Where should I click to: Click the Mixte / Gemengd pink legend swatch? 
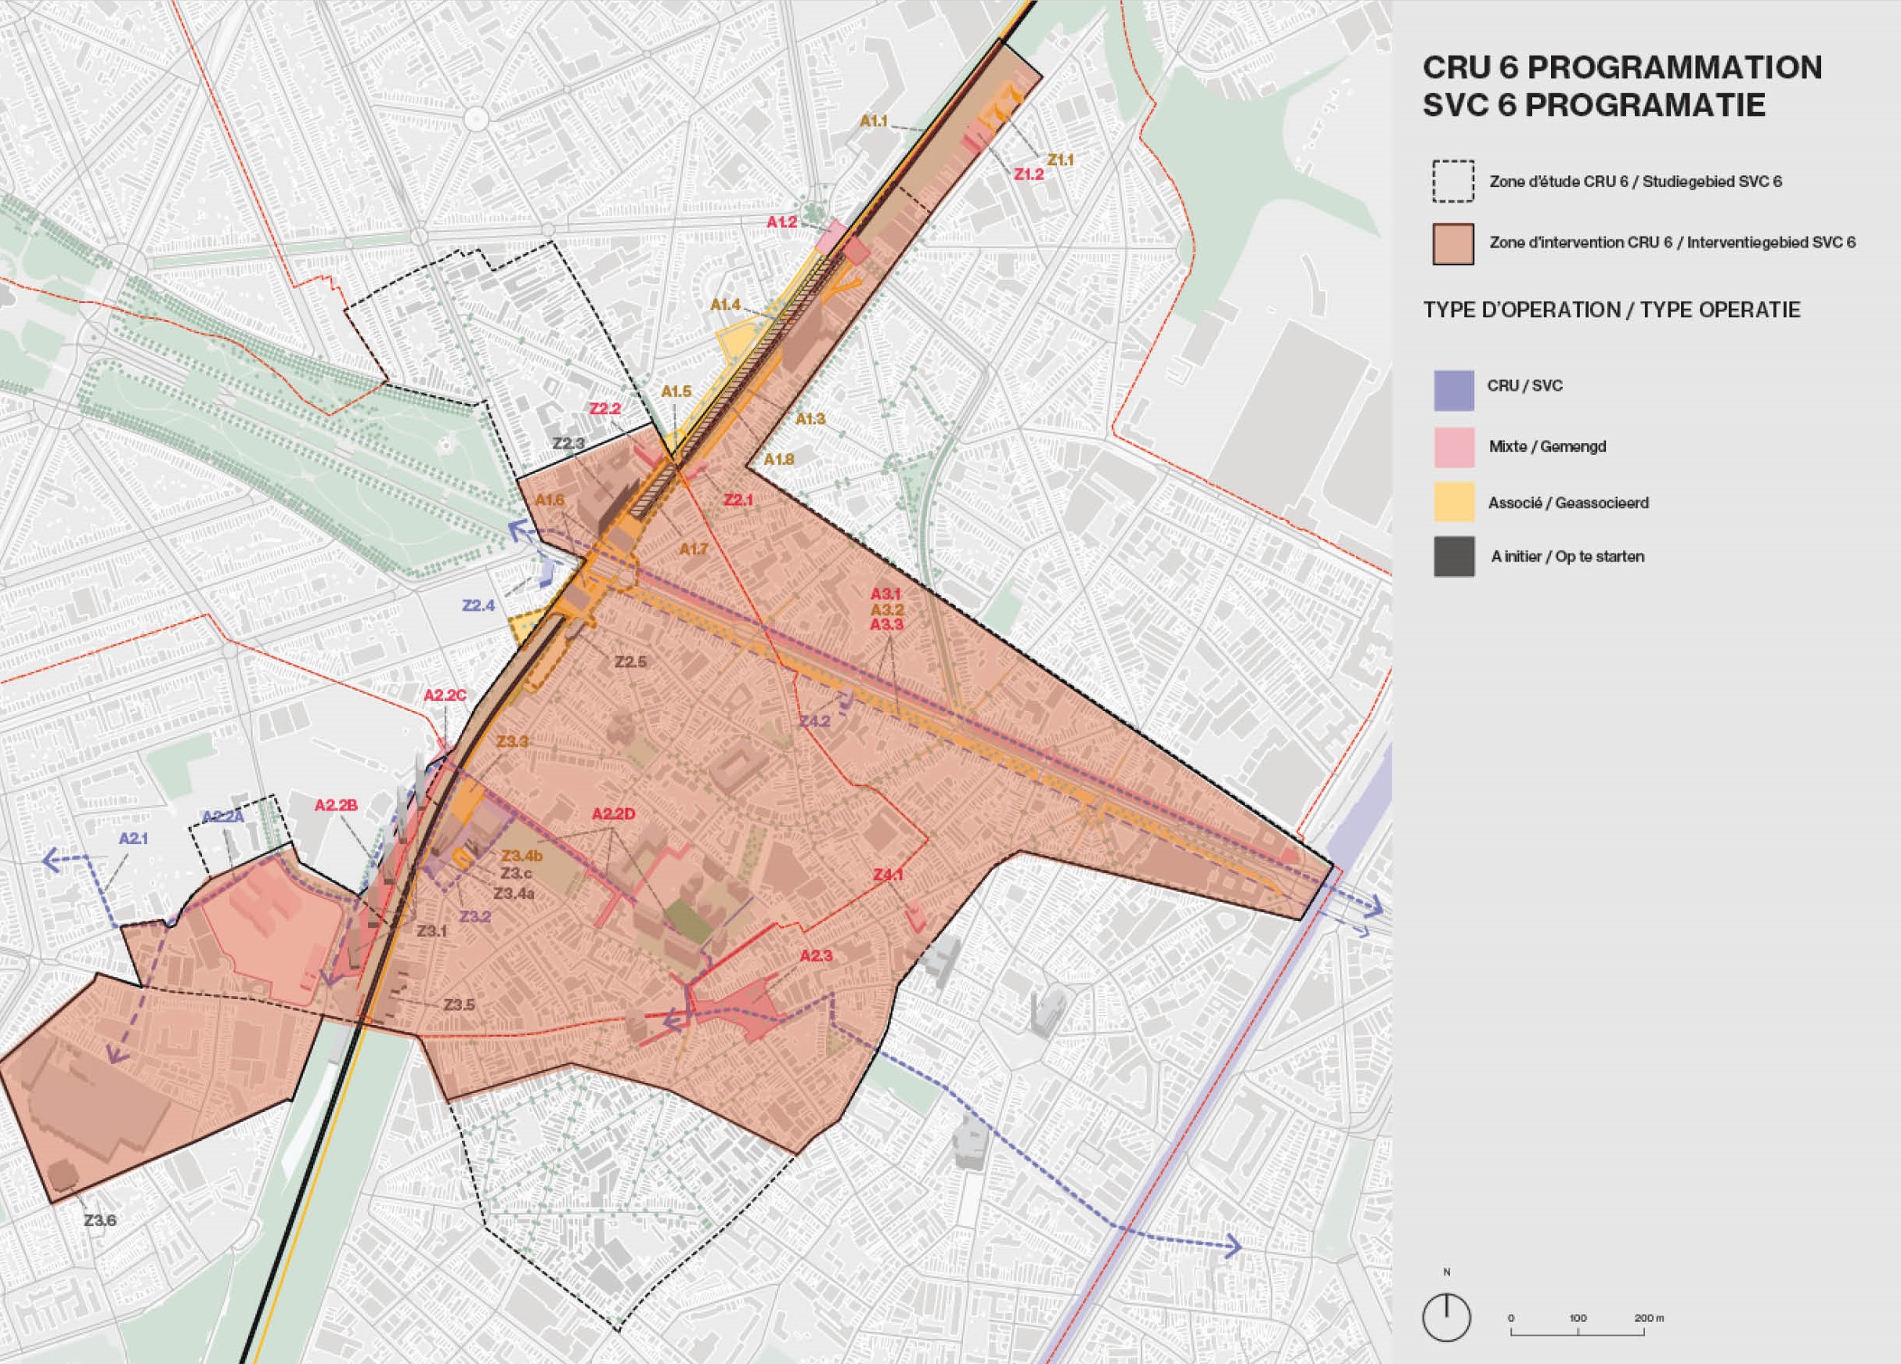1453,446
